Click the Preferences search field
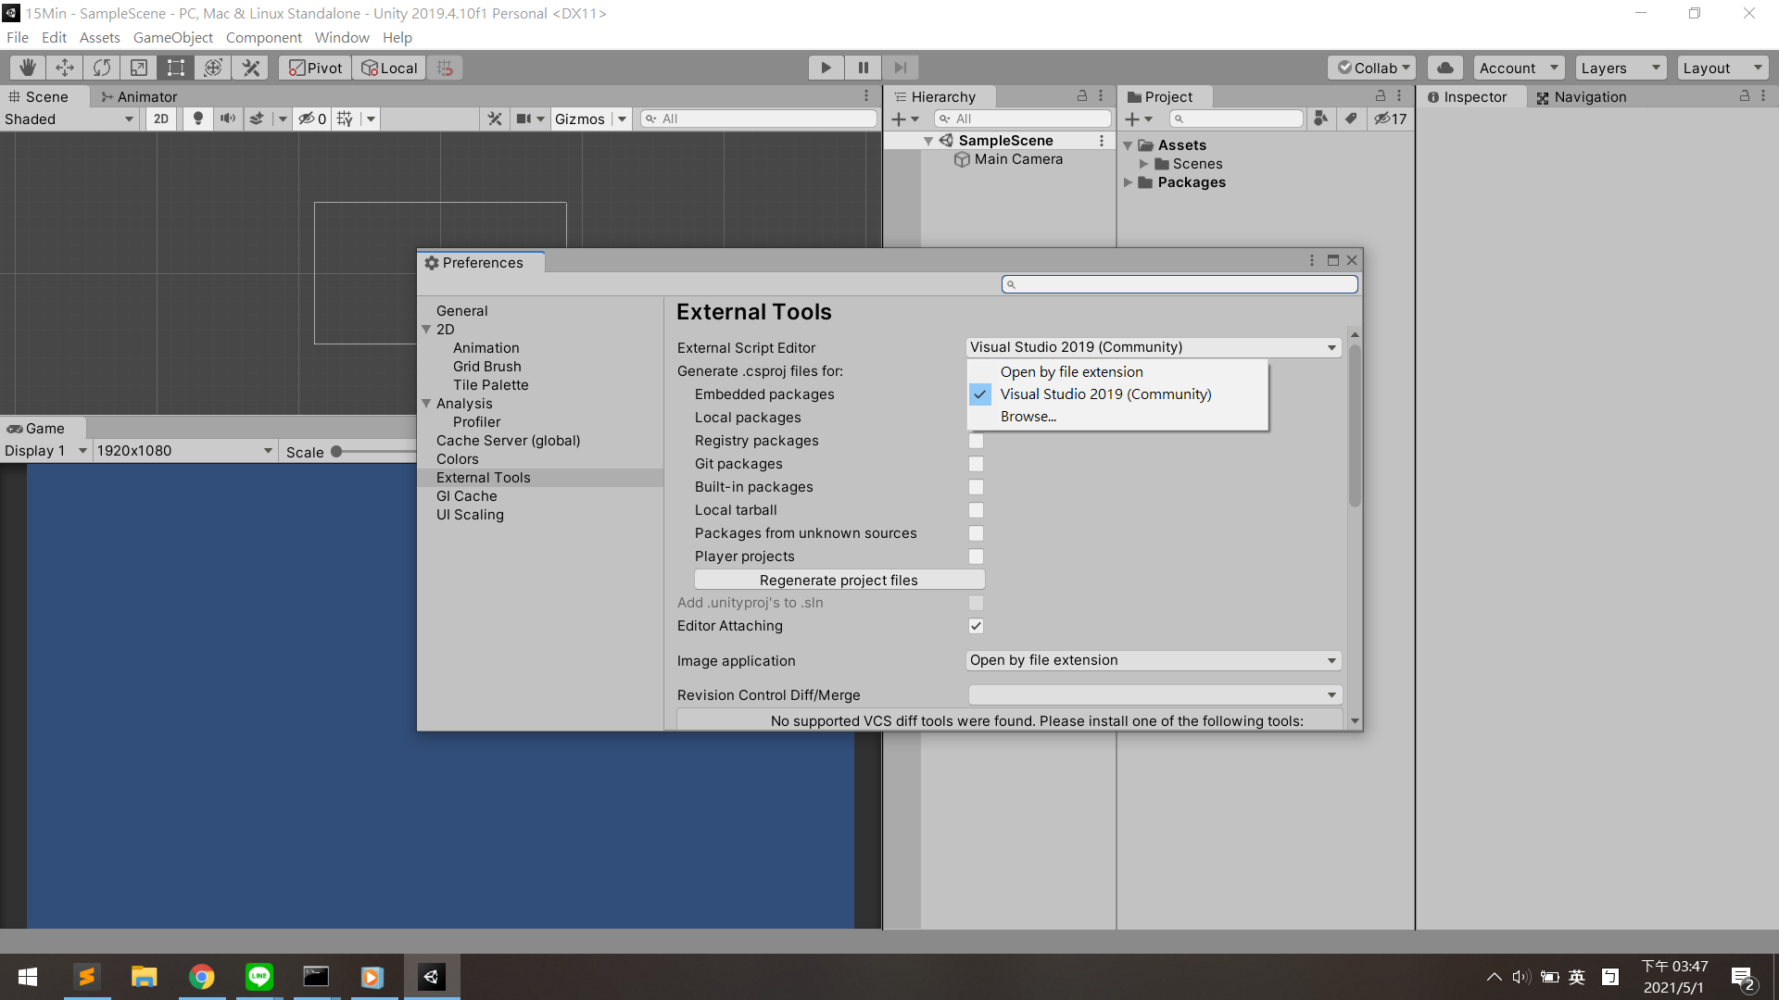This screenshot has height=1000, width=1779. click(x=1180, y=284)
